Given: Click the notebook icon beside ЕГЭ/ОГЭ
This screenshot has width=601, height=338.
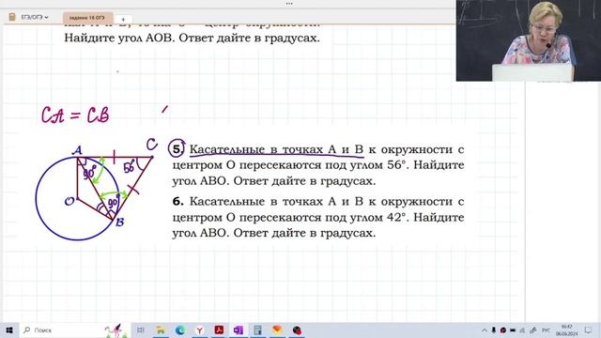Looking at the screenshot, I should (x=12, y=17).
